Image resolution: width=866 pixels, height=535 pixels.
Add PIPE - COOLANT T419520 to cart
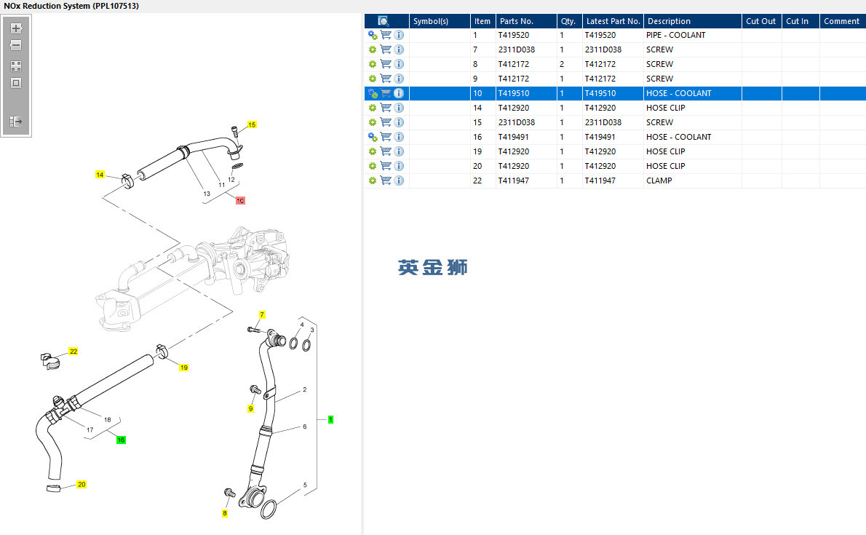[386, 35]
